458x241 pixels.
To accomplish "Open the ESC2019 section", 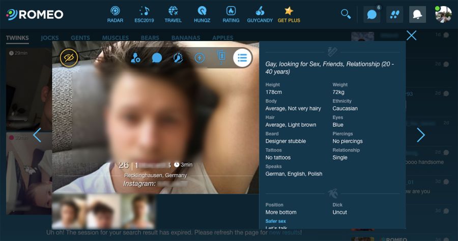I will 145,14.
